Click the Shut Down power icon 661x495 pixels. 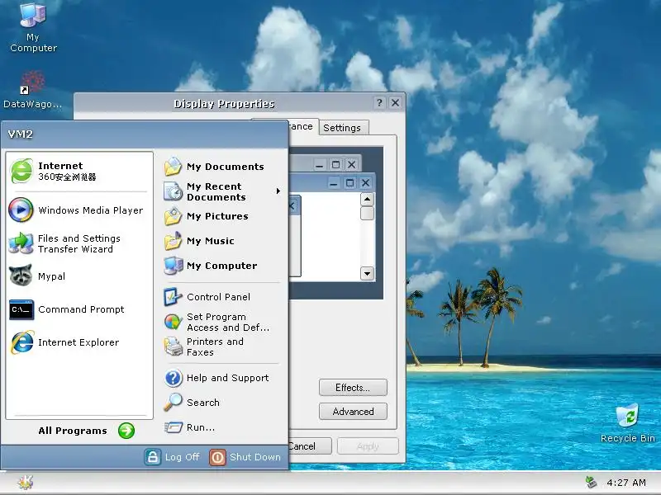point(217,457)
